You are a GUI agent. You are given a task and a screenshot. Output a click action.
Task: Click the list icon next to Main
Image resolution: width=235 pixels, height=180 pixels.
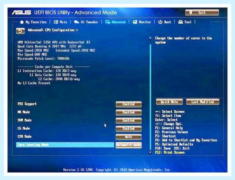click(x=56, y=22)
